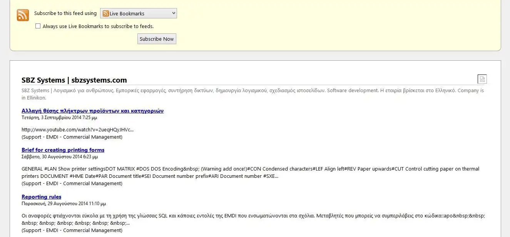Viewport: 510px width, 237px height.
Task: Click the feed description starting 'SBZ Systems | Λογισμικό'
Action: [x=252, y=94]
